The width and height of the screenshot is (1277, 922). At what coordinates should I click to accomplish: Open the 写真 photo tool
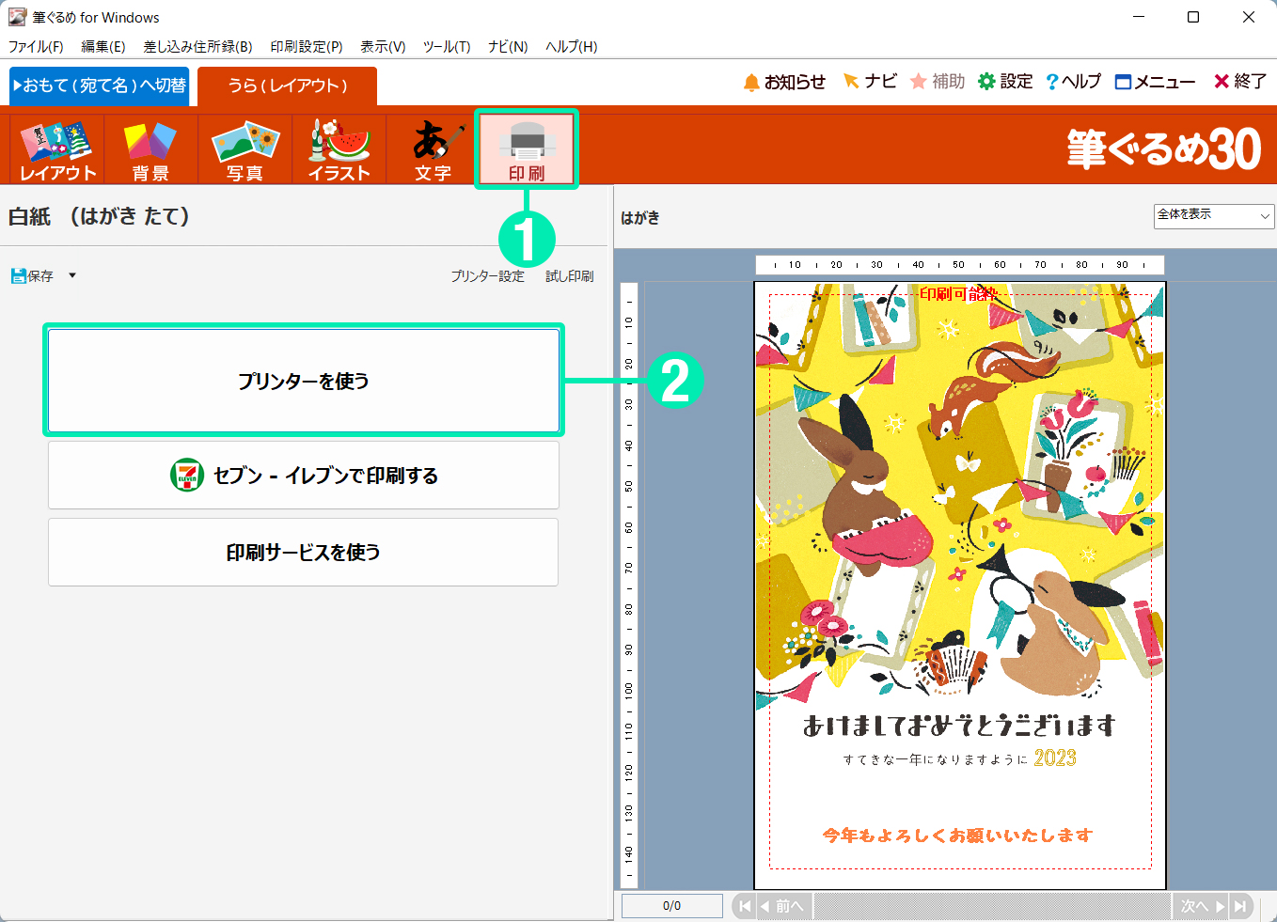[x=244, y=149]
